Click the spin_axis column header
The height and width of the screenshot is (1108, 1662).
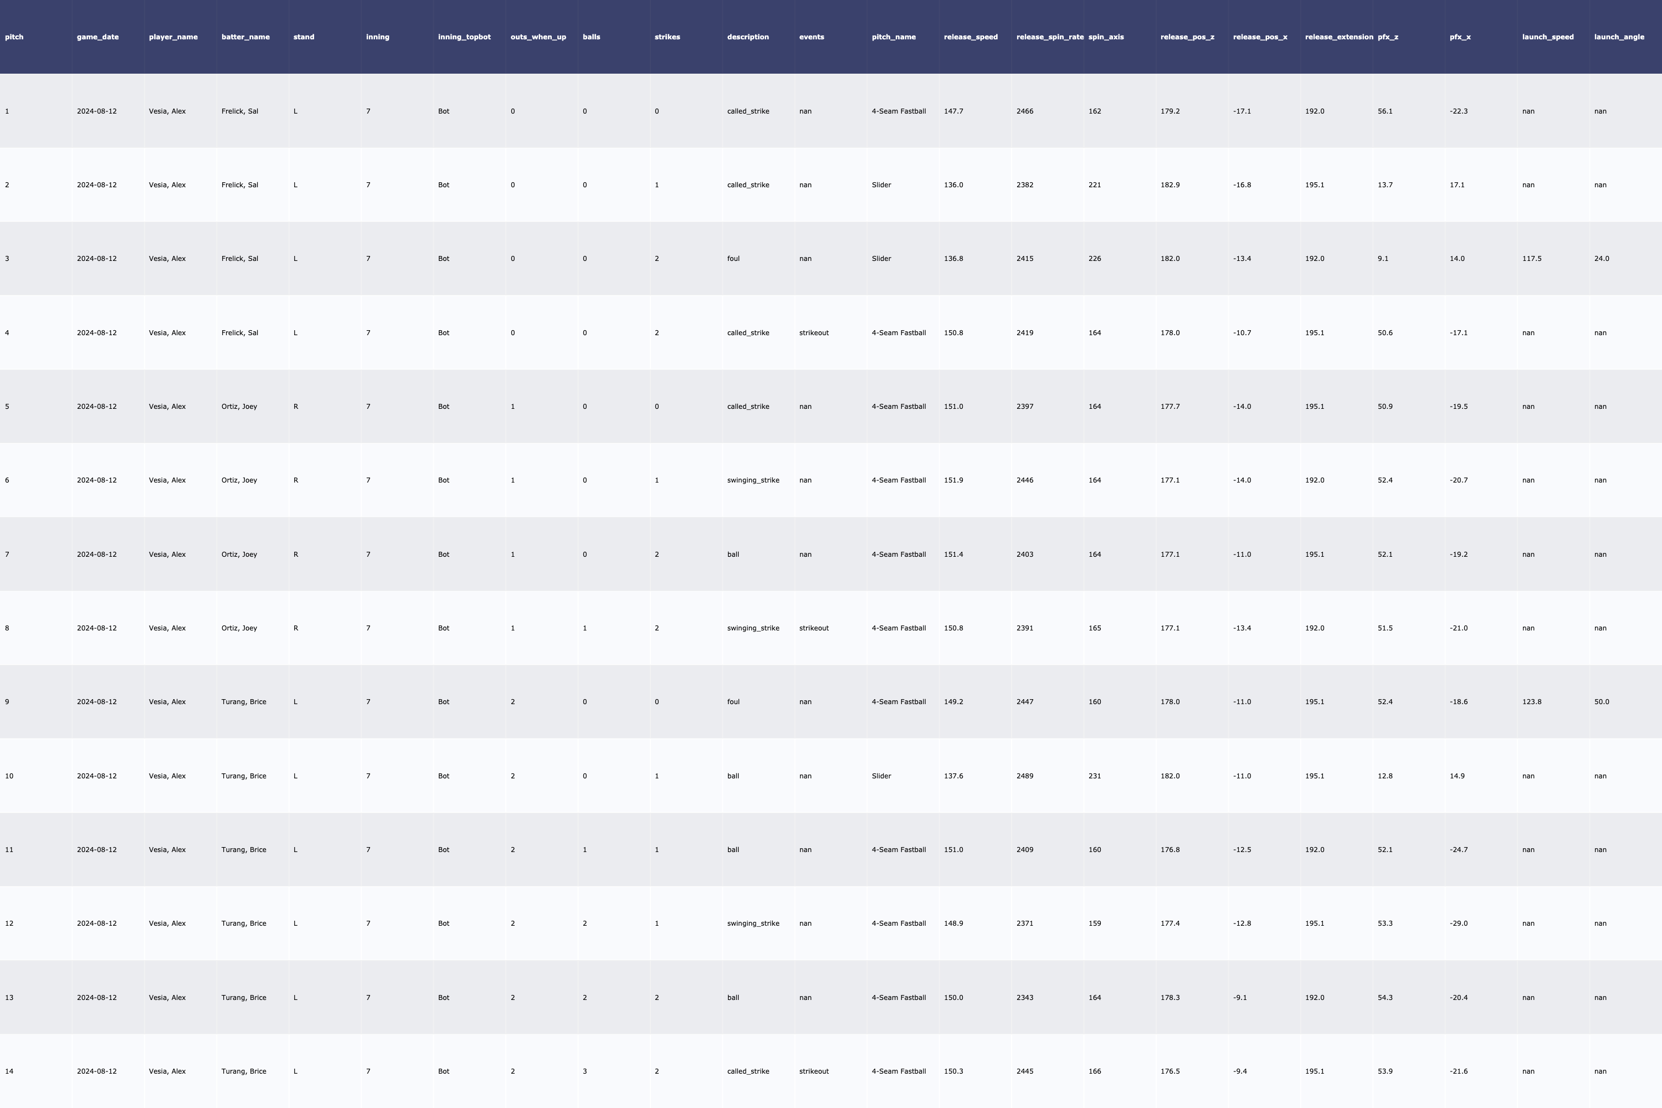point(1105,37)
